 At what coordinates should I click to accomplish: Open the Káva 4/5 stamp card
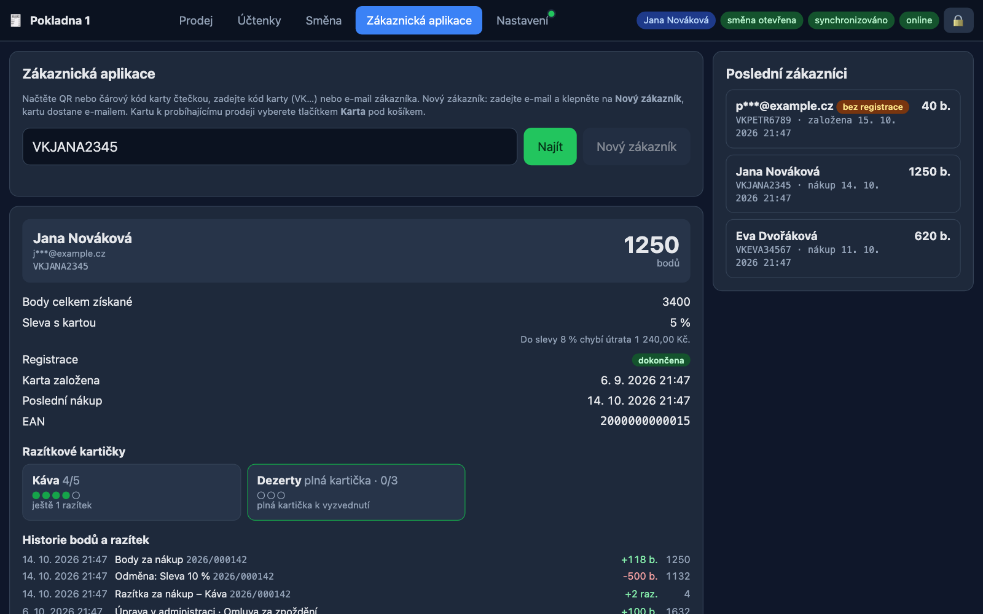tap(131, 492)
